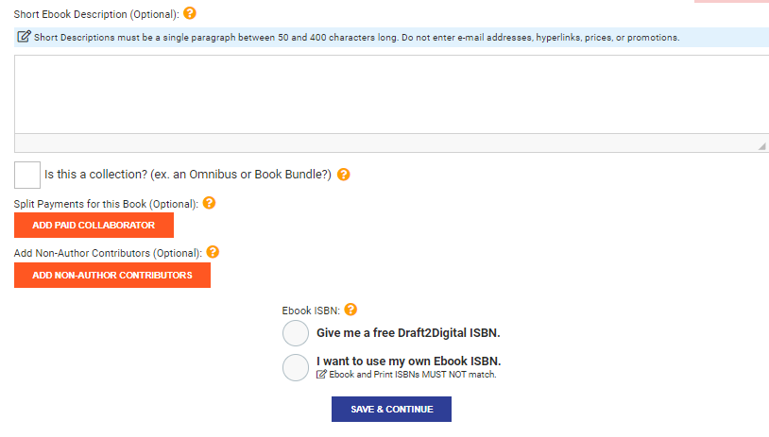Click pencil note icon in description hint bar
The width and height of the screenshot is (769, 437).
[24, 38]
